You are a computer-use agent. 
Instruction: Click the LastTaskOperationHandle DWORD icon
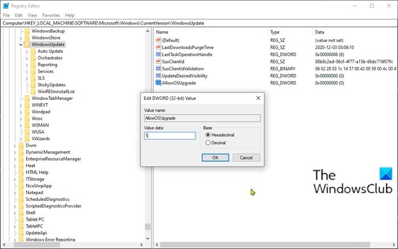pos(159,54)
